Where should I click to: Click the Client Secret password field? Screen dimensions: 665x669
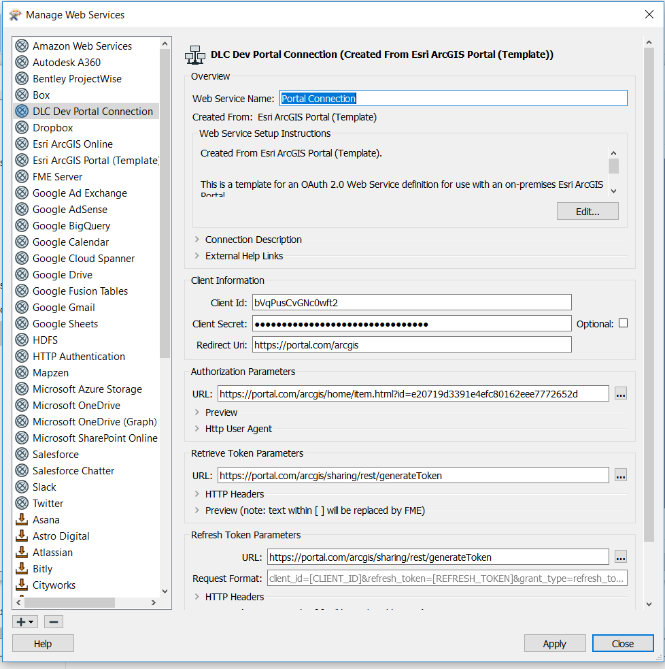tap(412, 323)
